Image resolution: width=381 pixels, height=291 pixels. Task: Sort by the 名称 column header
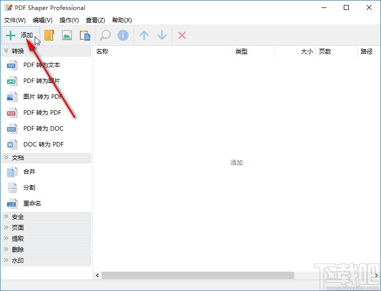click(163, 52)
